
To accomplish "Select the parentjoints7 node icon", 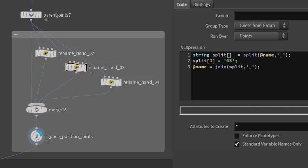I will pyautogui.click(x=31, y=15).
